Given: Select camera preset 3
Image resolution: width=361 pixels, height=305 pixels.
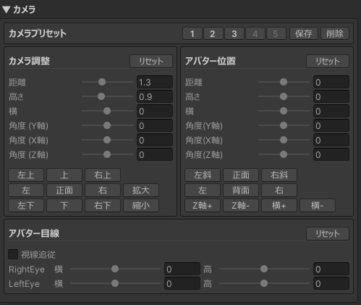Looking at the screenshot, I should click(234, 33).
